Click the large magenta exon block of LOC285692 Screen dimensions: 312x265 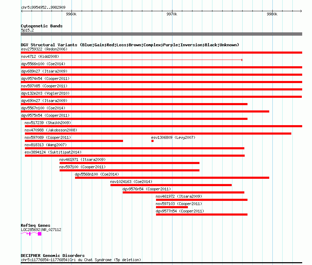tap(40, 234)
